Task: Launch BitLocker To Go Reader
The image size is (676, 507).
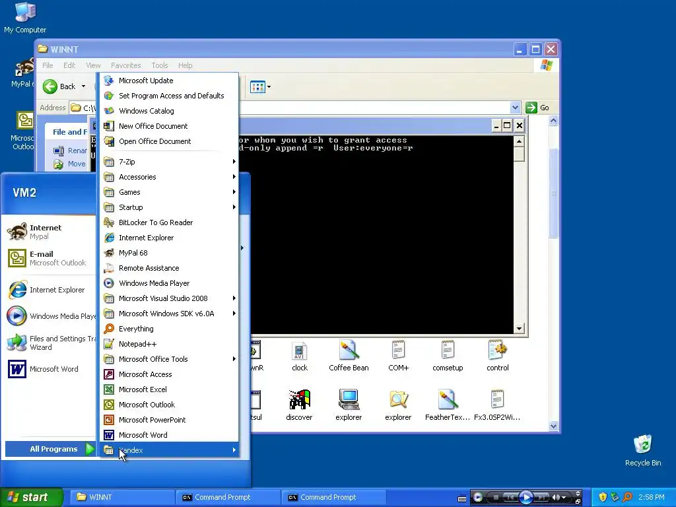Action: tap(170, 222)
